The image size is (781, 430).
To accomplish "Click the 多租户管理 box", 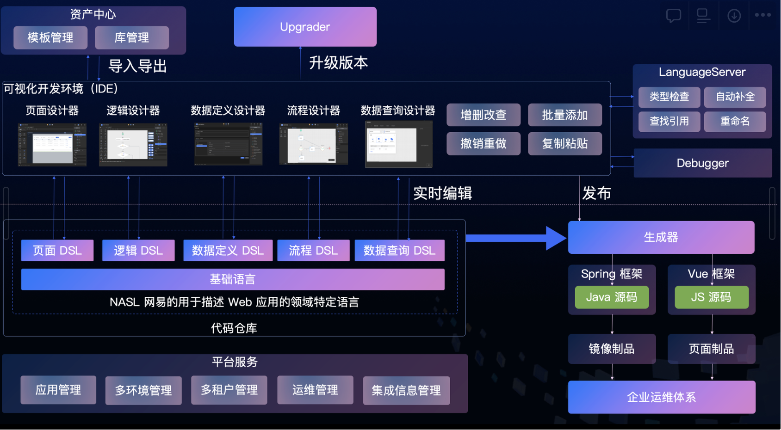I will 229,390.
